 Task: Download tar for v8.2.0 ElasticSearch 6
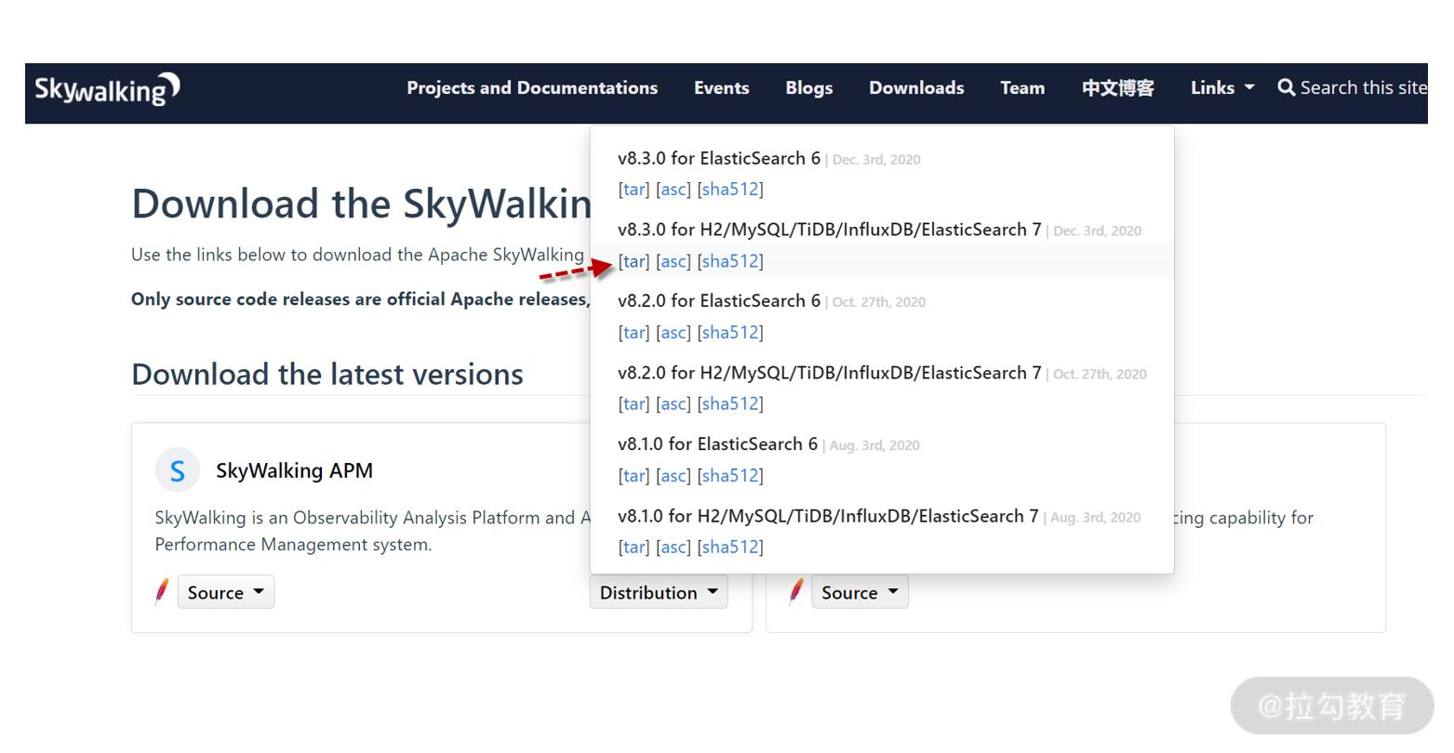click(x=634, y=333)
